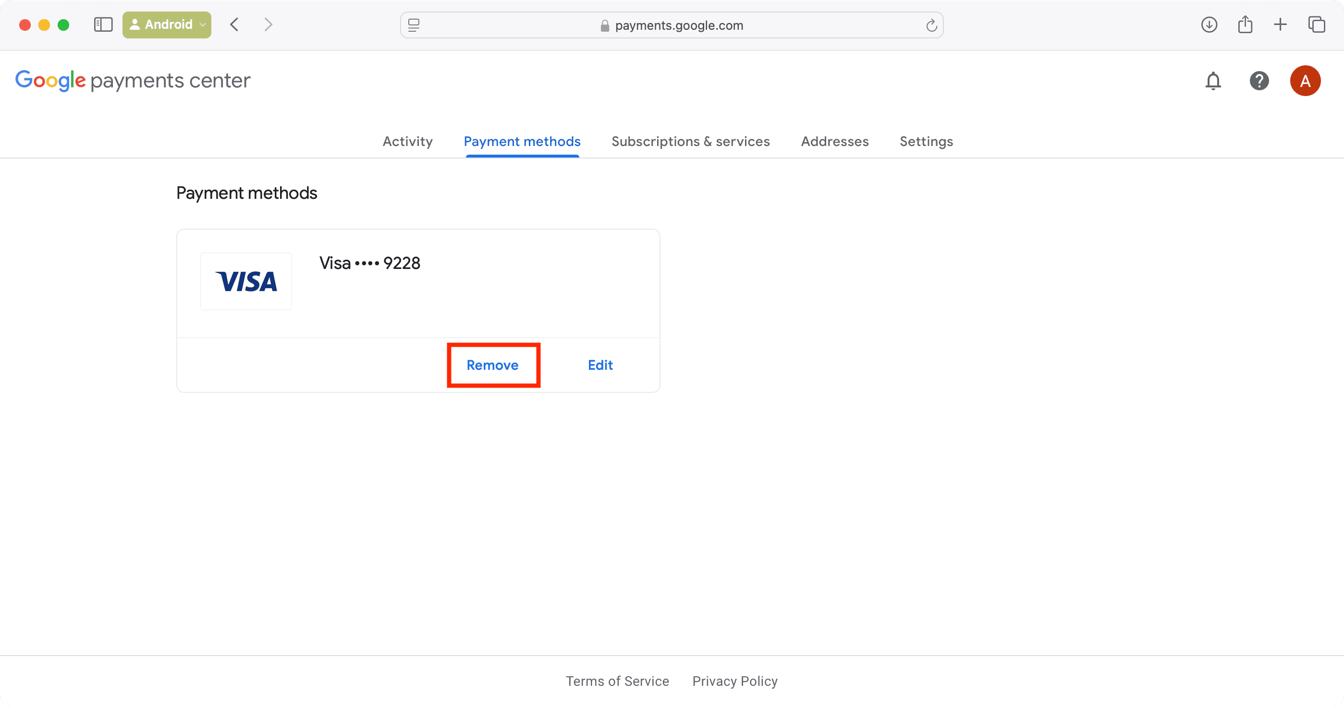Image resolution: width=1344 pixels, height=706 pixels.
Task: Click the Terms of Service link
Action: click(x=618, y=681)
